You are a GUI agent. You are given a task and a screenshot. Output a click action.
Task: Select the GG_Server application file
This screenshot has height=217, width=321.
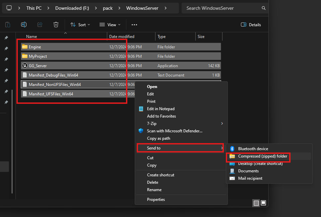38,66
